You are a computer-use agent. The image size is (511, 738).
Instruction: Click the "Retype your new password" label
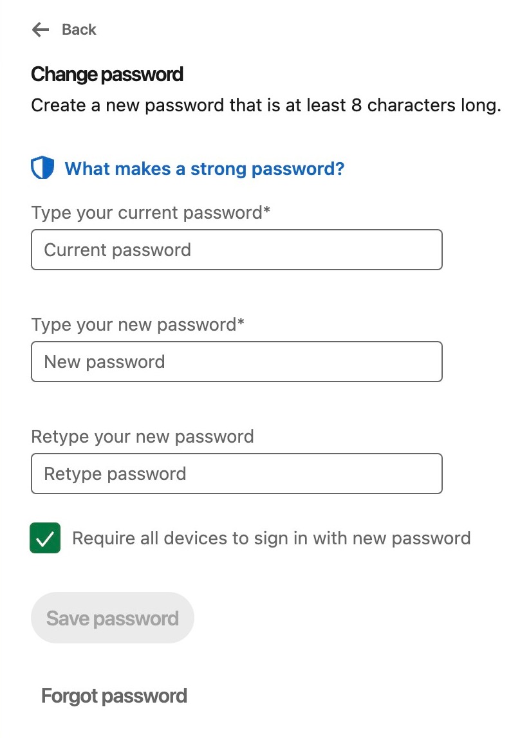pyautogui.click(x=142, y=437)
